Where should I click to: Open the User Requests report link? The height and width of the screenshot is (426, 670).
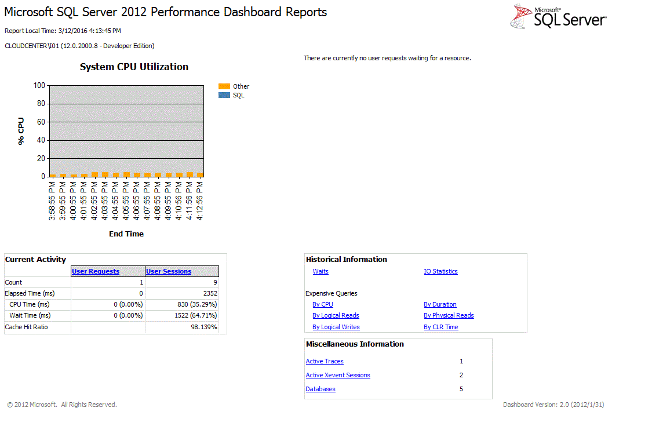tap(95, 271)
